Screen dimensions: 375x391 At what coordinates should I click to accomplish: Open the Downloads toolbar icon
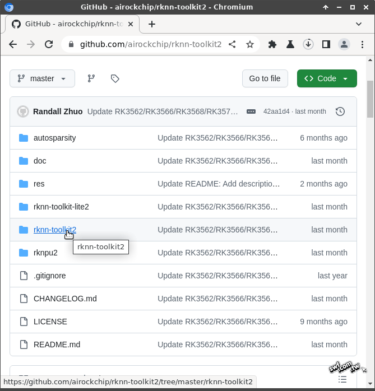click(x=308, y=44)
